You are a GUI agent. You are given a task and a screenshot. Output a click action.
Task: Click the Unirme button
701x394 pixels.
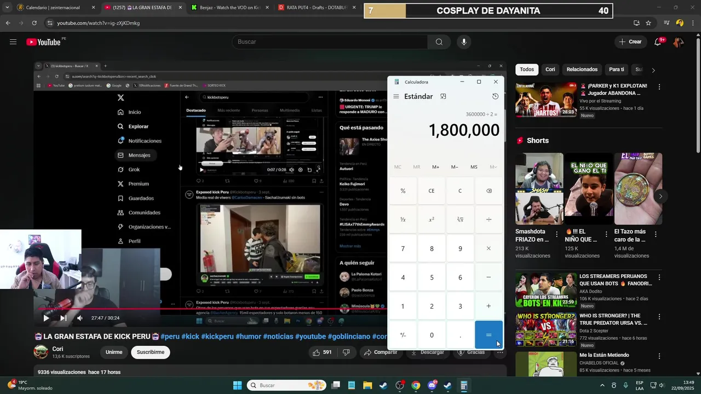coord(114,352)
